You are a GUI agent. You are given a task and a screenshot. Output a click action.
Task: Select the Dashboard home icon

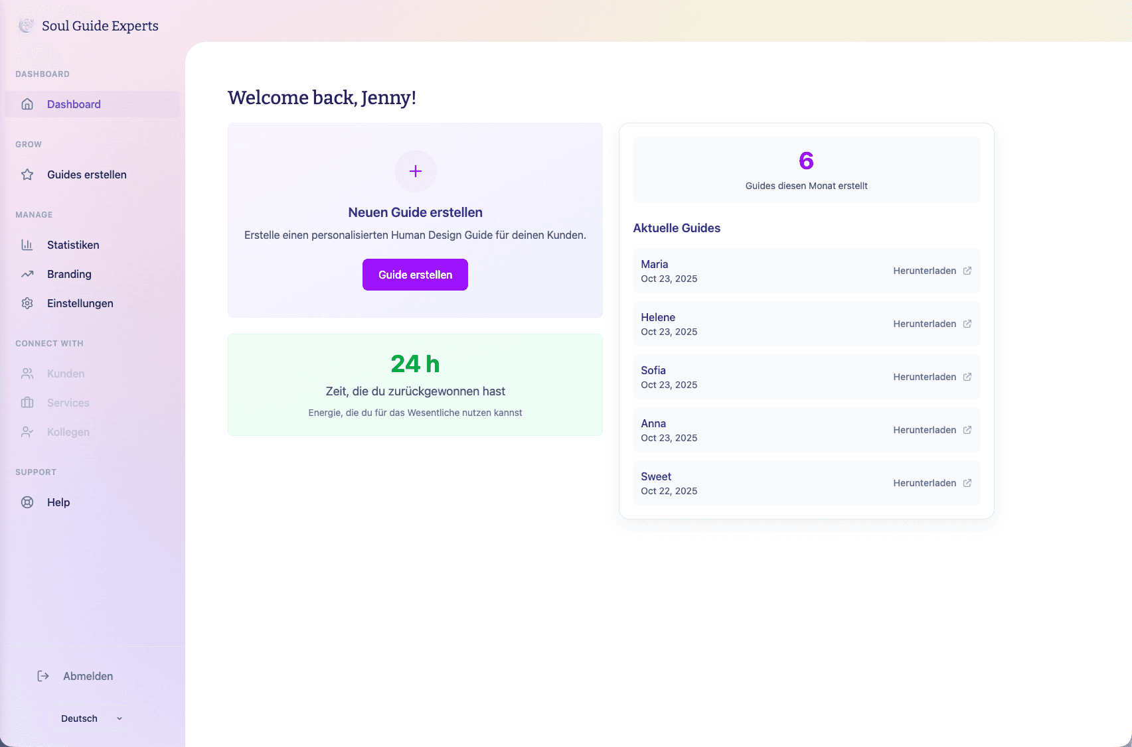tap(27, 104)
